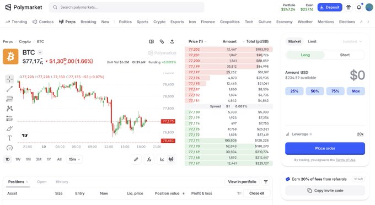Toggle the order book layout icon
This screenshot has height=205, width=375.
152,41
